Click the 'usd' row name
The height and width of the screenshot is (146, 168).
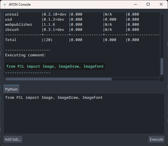[x=9, y=20]
